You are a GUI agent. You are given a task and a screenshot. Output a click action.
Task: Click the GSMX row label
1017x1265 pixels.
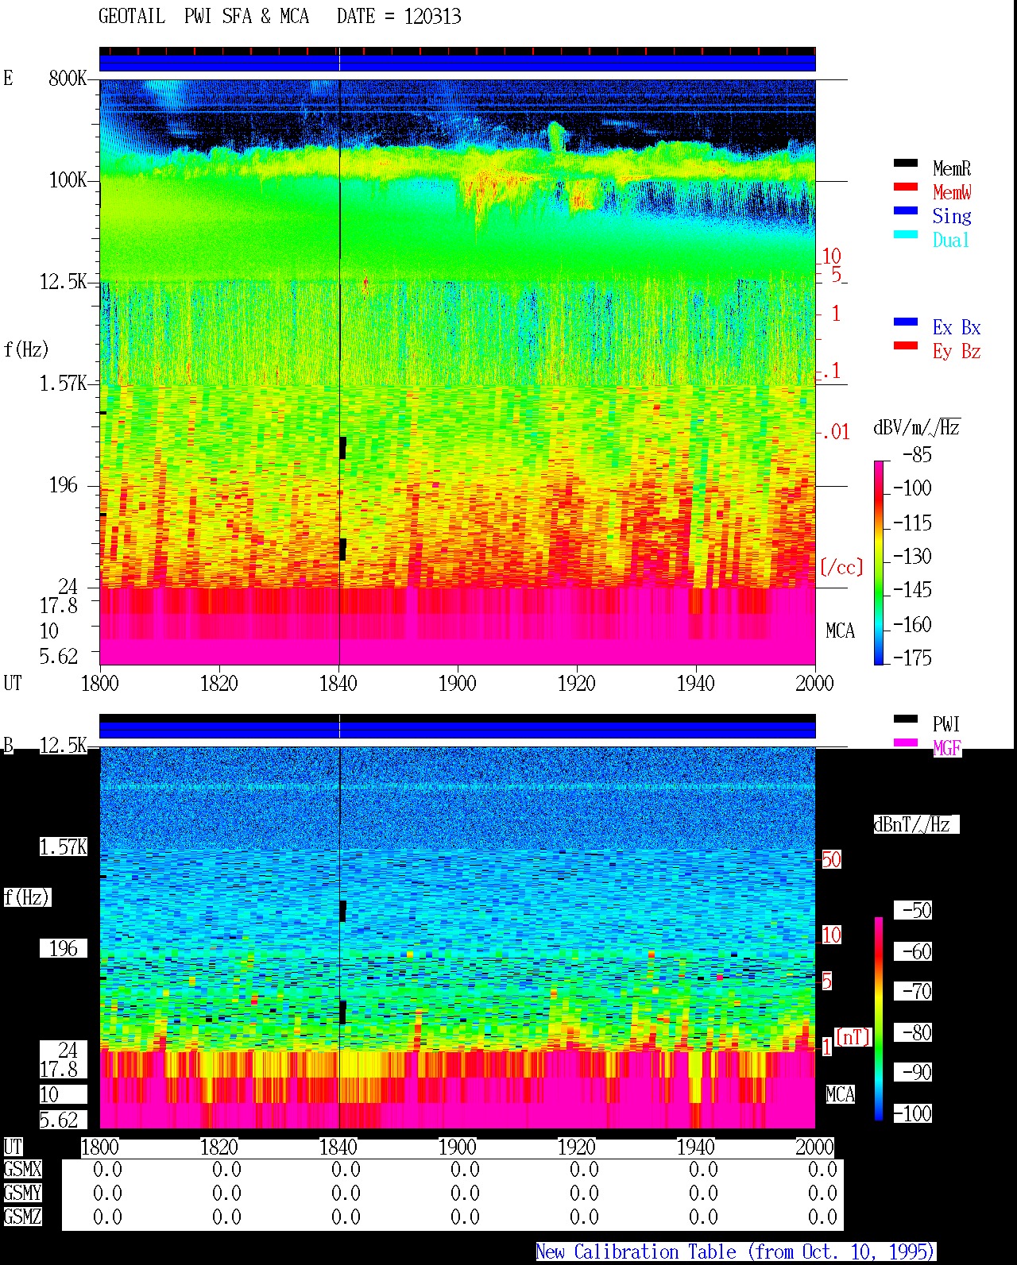[22, 1170]
